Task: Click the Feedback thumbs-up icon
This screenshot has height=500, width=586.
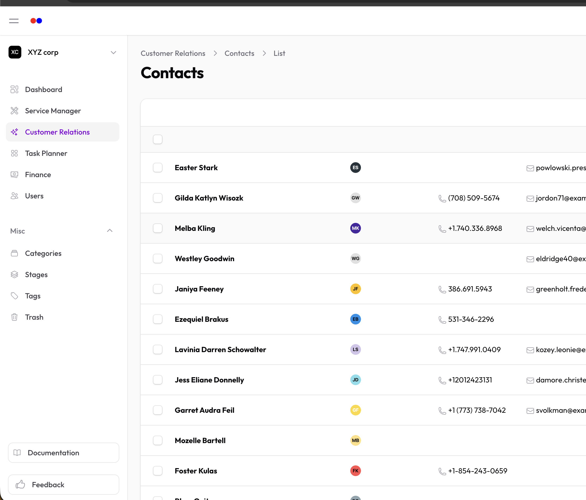Action: coord(20,485)
